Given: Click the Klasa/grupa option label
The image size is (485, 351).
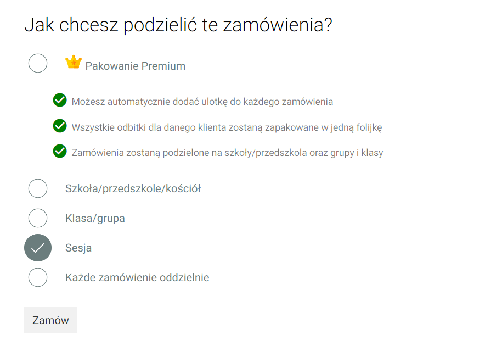Looking at the screenshot, I should tap(95, 219).
